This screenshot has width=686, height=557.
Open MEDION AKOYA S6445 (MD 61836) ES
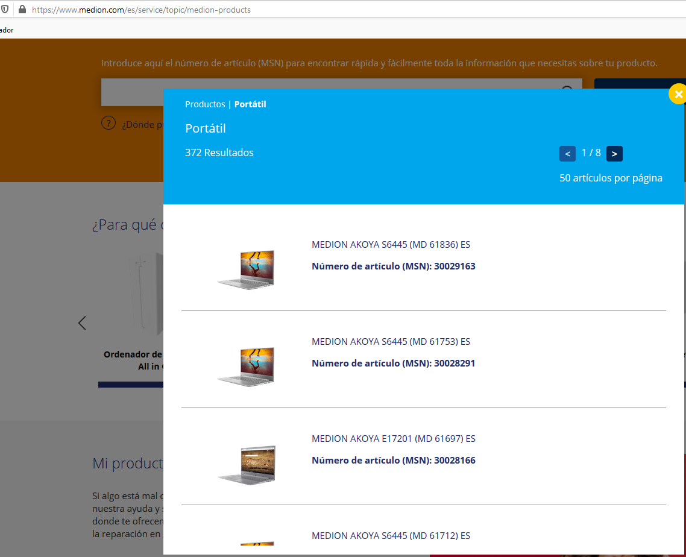[x=391, y=245]
